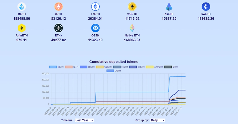Click the swETH value 113635.26

206,19
